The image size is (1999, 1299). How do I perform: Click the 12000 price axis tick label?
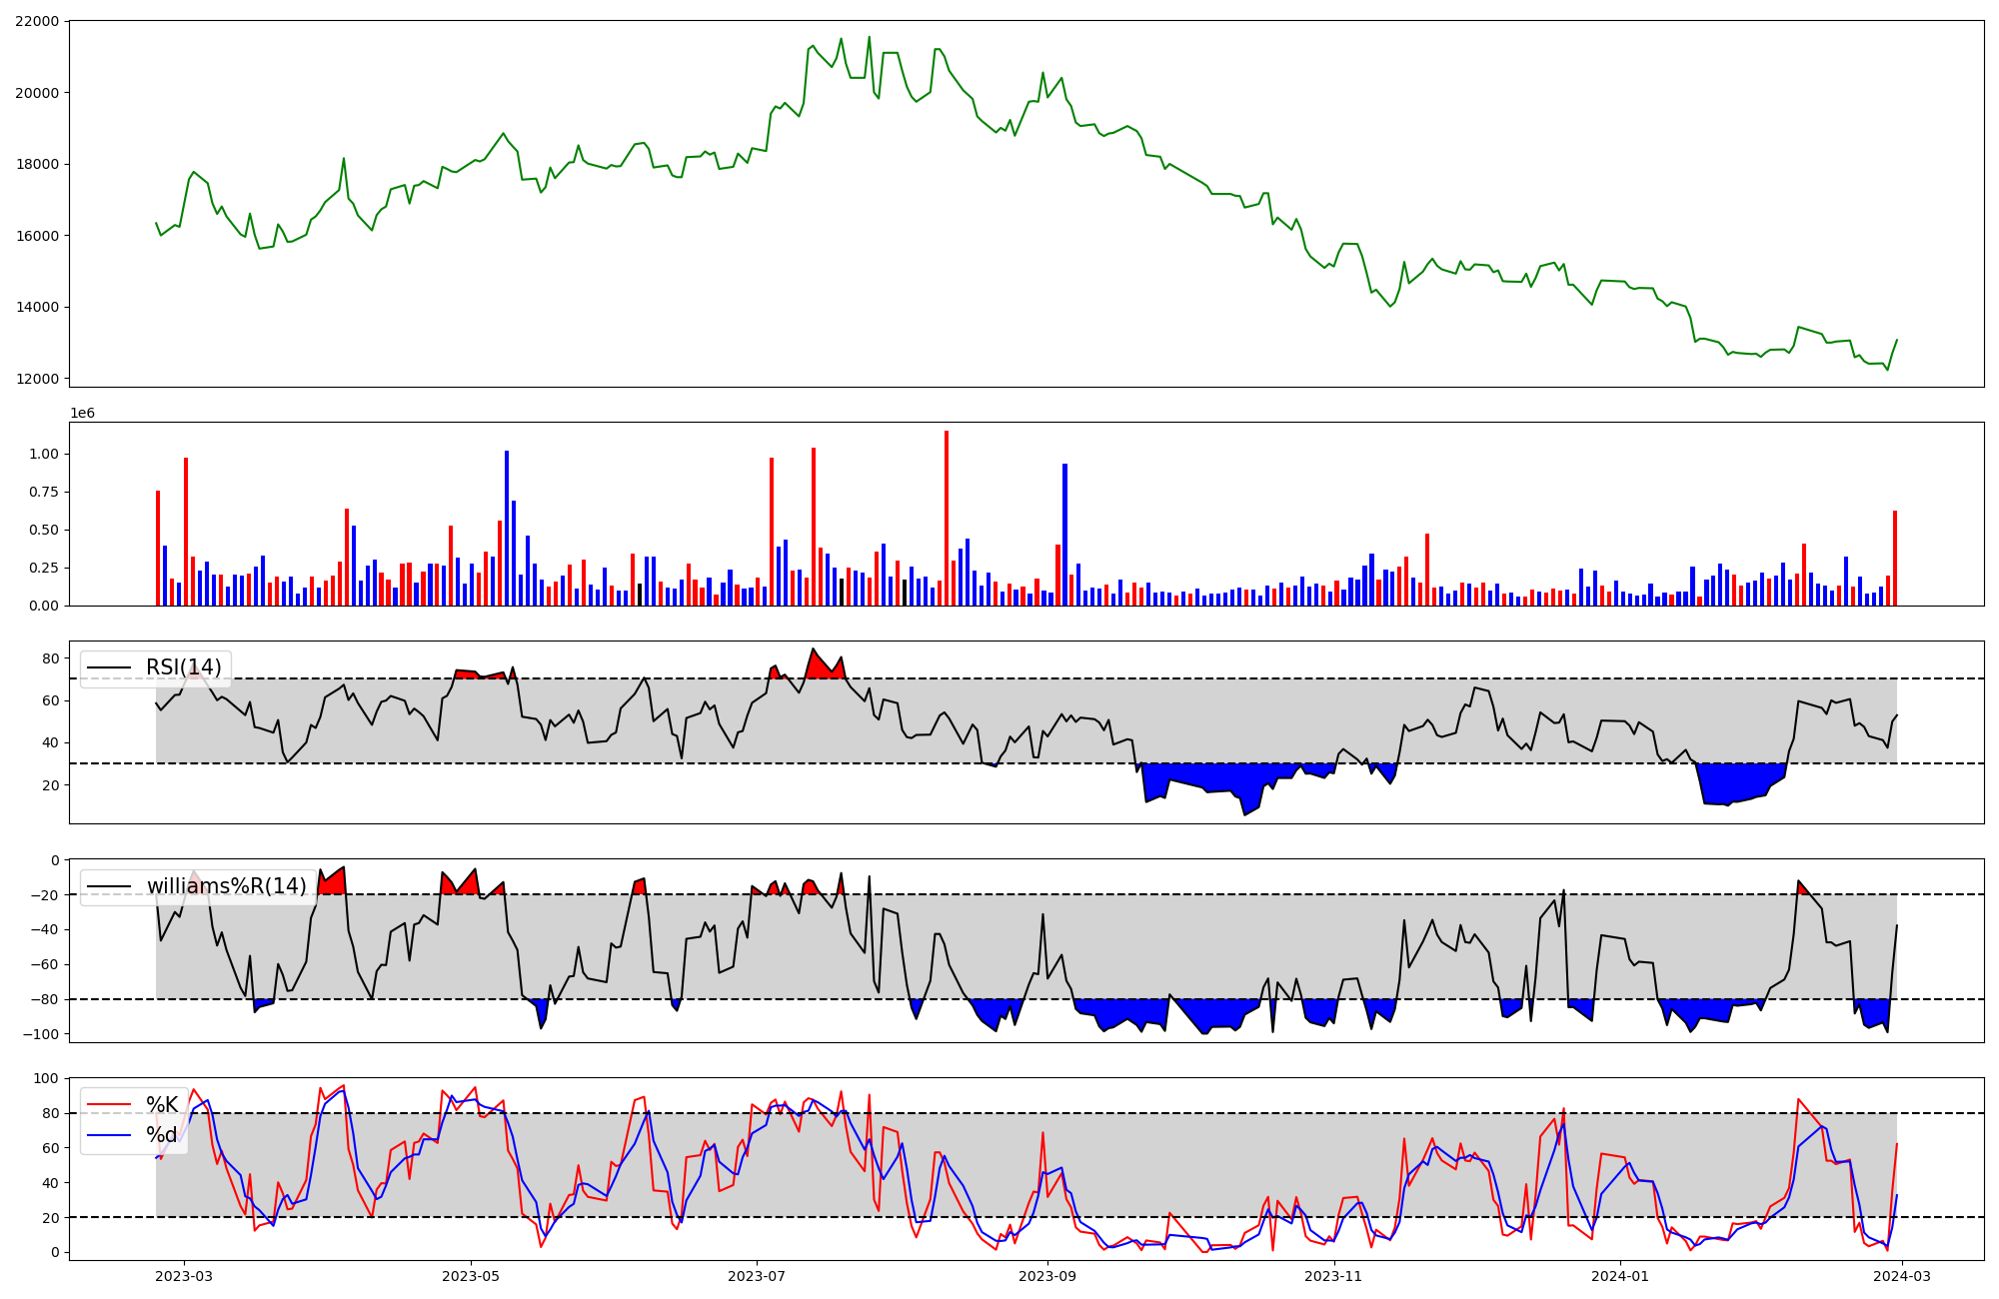[37, 379]
